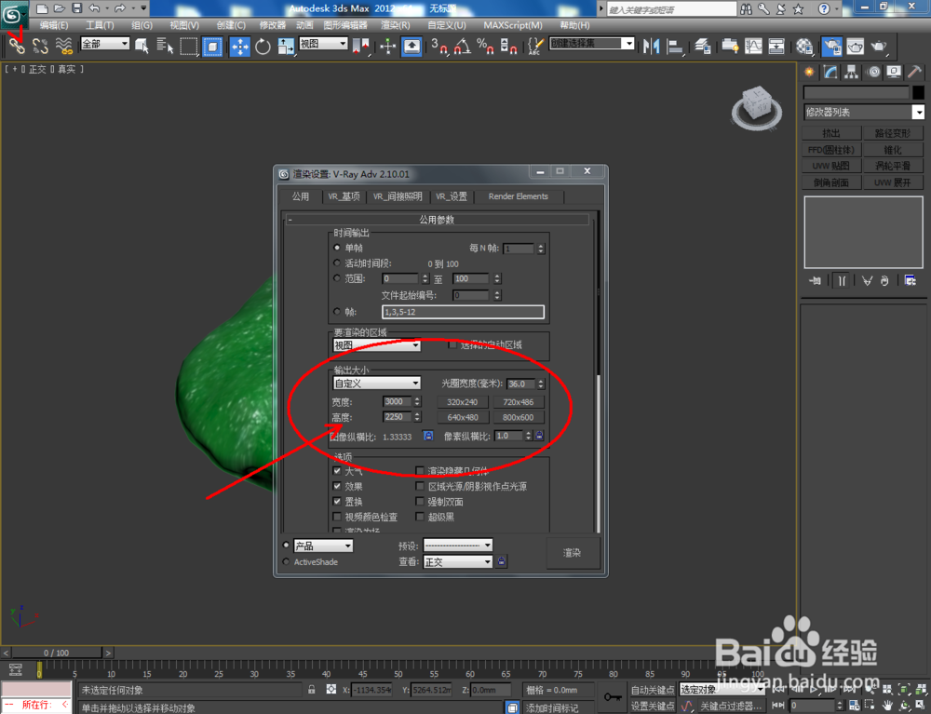Open the Create command panel tab
The height and width of the screenshot is (714, 931).
coord(809,72)
